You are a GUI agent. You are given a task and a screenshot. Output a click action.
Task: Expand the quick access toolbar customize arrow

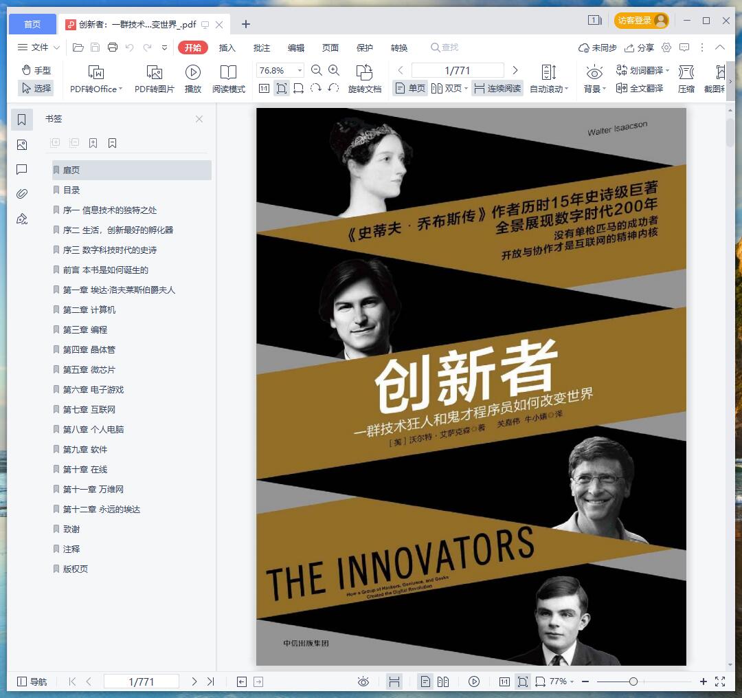coord(165,47)
